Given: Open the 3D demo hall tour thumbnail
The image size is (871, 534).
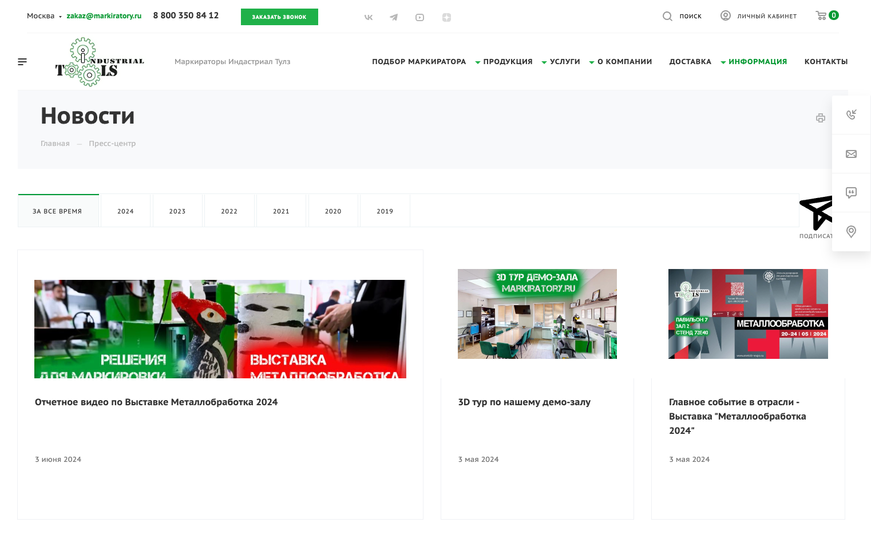Looking at the screenshot, I should coord(537,314).
